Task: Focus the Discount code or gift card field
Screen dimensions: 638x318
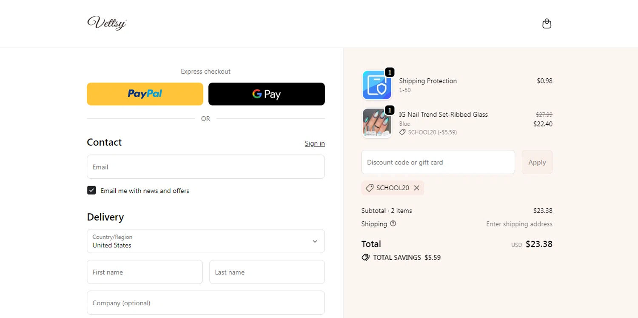Action: click(x=438, y=162)
